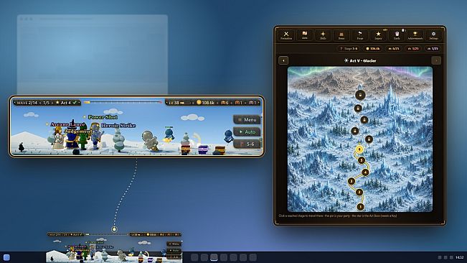Image resolution: width=467 pixels, height=263 pixels.
Task: Travel to stage 3 on the Glacier map
Action: [352, 181]
